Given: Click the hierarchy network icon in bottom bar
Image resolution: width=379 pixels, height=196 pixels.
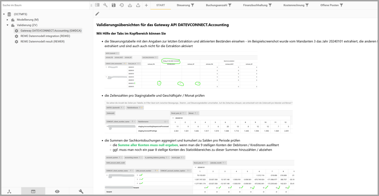Looking at the screenshot, I should point(9,192).
